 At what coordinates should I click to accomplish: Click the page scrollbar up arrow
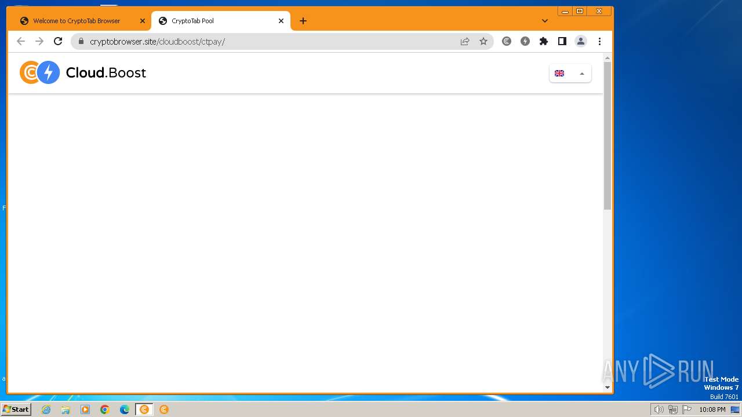(608, 58)
